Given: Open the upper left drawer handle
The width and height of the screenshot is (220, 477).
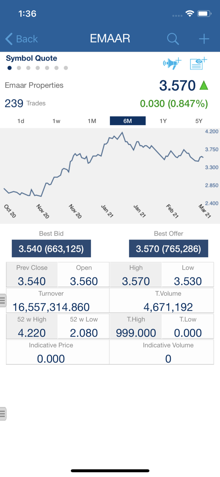Looking at the screenshot, I should coord(3,300).
